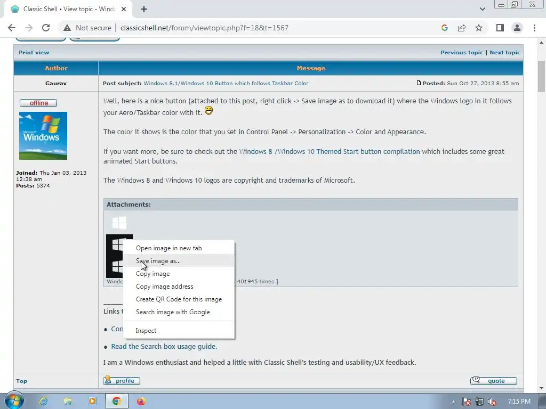Open a new browser tab
The image size is (546, 409).
(x=144, y=9)
